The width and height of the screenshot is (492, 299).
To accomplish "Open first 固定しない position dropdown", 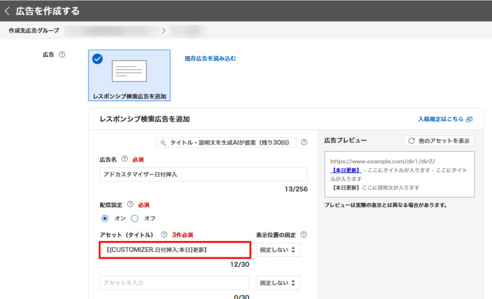I will click(278, 250).
